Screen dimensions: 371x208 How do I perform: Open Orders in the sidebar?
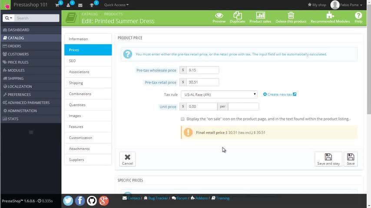click(31, 46)
